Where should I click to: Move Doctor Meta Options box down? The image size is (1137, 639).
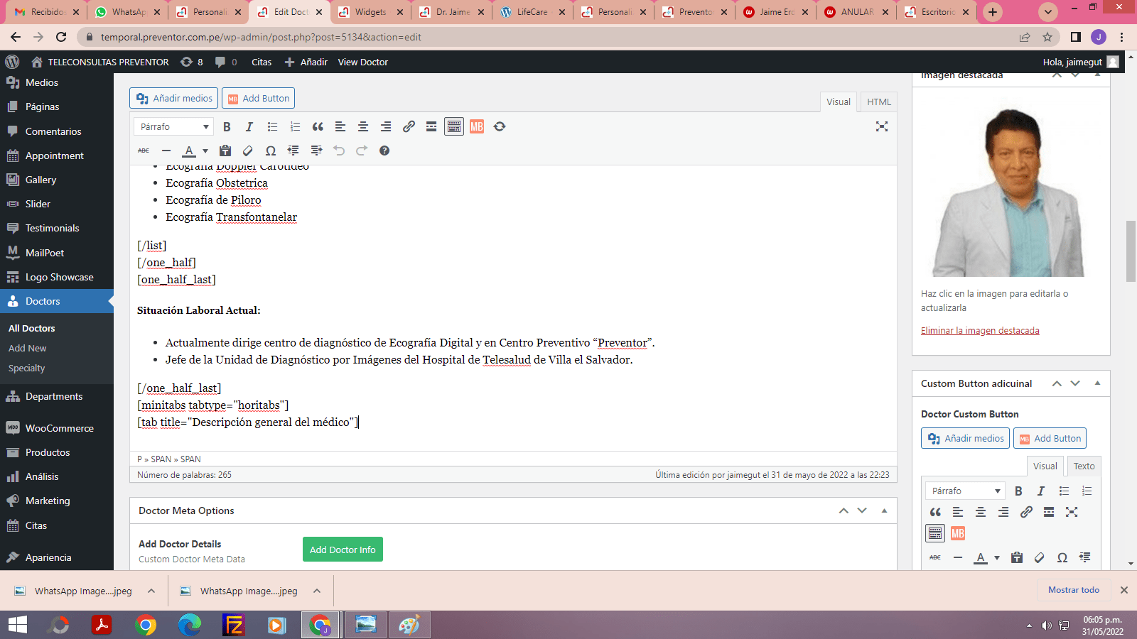(x=862, y=510)
